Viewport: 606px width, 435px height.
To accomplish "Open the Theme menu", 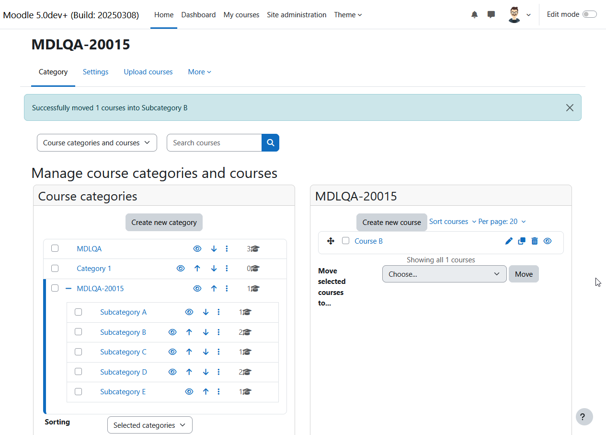I will coord(348,15).
